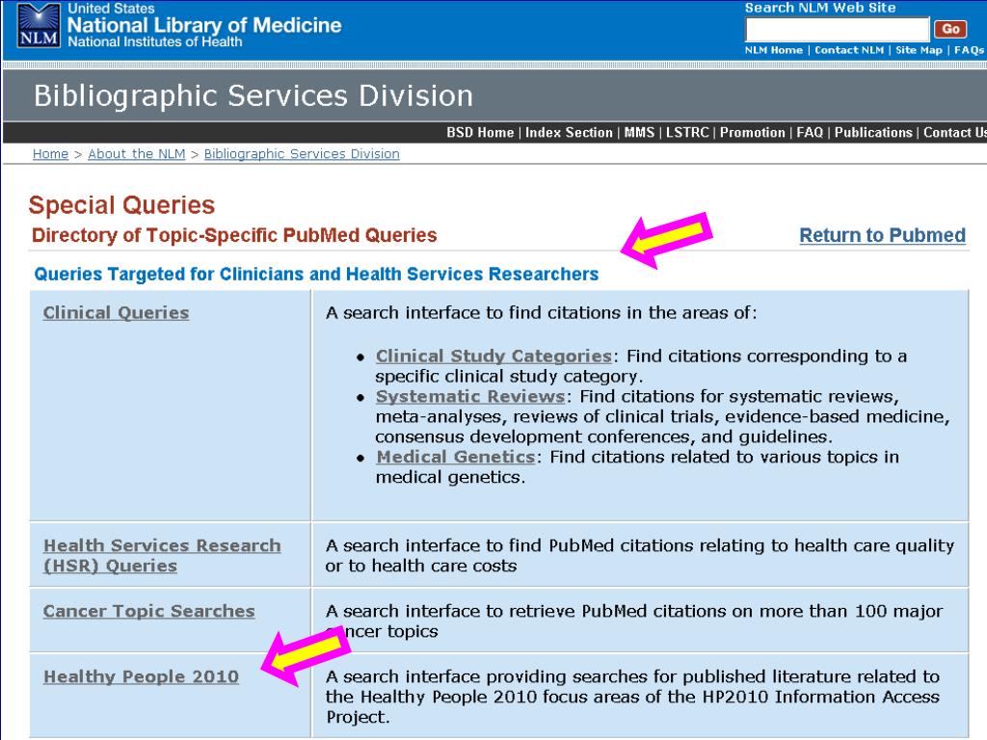
Task: Open the Promotion menu item
Action: 752,133
